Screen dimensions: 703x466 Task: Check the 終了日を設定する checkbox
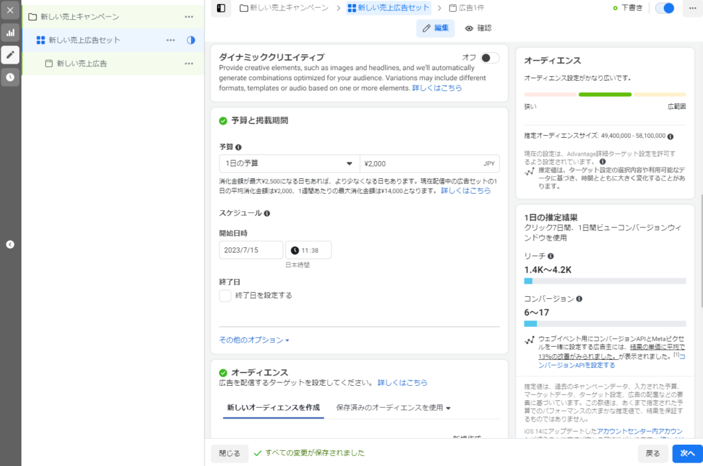click(225, 295)
